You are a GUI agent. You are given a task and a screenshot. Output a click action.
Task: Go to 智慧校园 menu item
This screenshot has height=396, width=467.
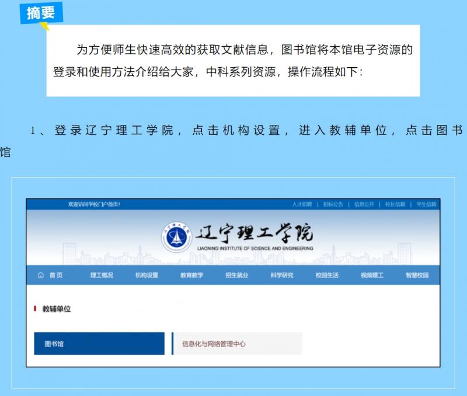[417, 275]
